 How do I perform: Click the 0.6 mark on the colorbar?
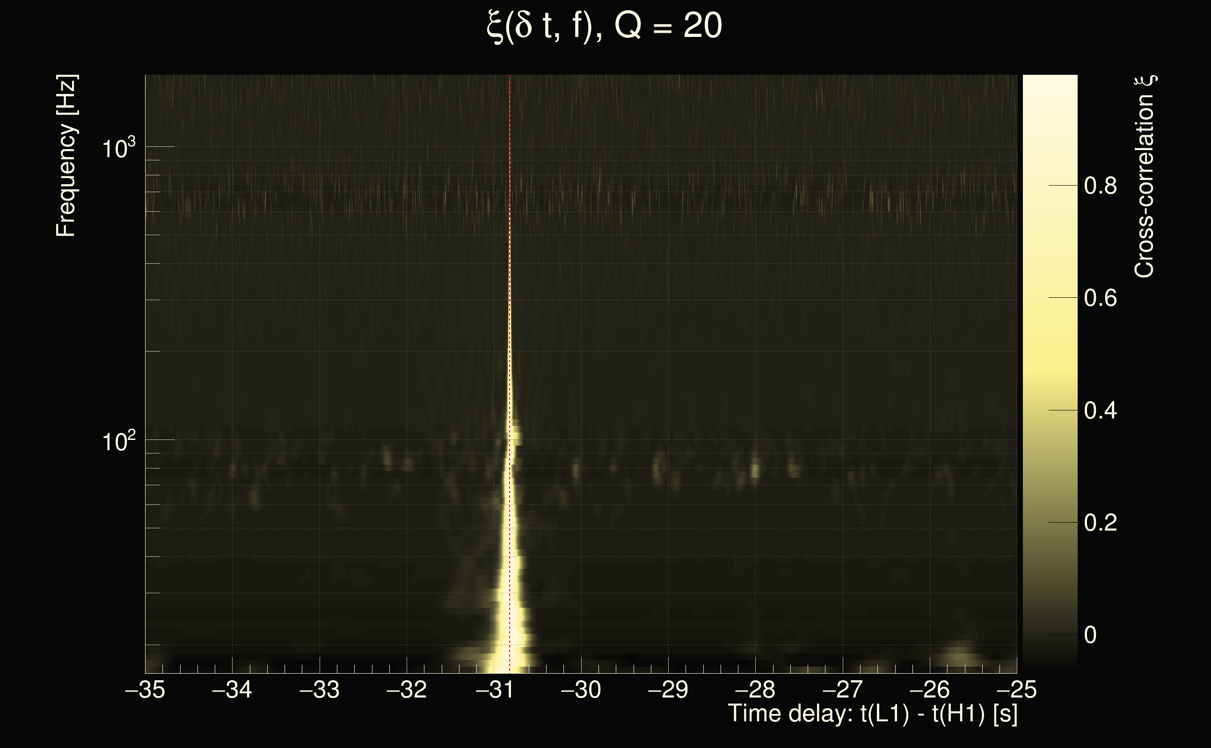click(x=1100, y=298)
